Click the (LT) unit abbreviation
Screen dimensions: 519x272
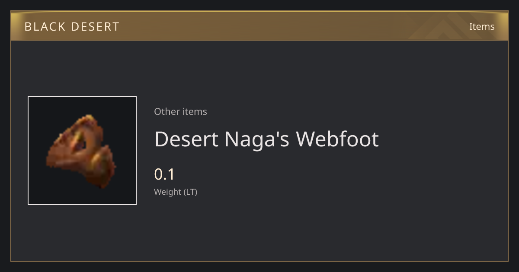(x=191, y=192)
